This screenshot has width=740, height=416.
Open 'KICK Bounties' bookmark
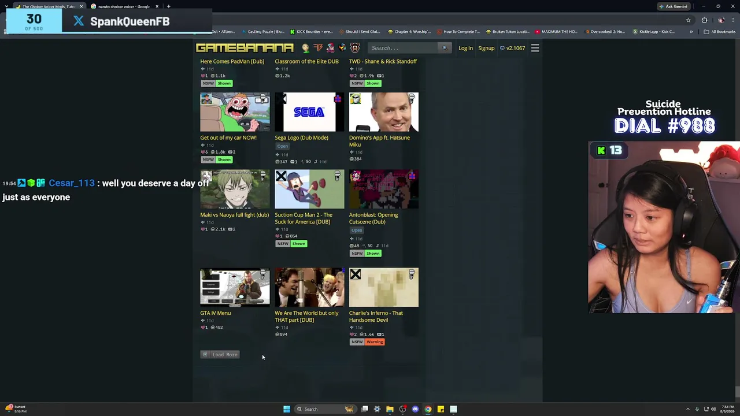[x=311, y=32]
